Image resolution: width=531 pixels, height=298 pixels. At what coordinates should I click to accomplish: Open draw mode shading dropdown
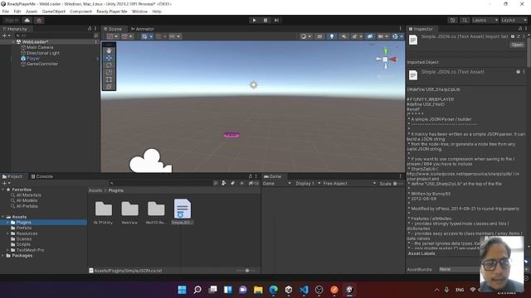click(305, 36)
